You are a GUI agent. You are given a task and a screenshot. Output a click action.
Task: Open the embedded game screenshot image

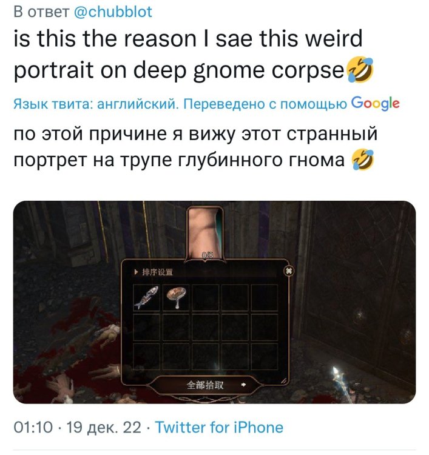214,302
